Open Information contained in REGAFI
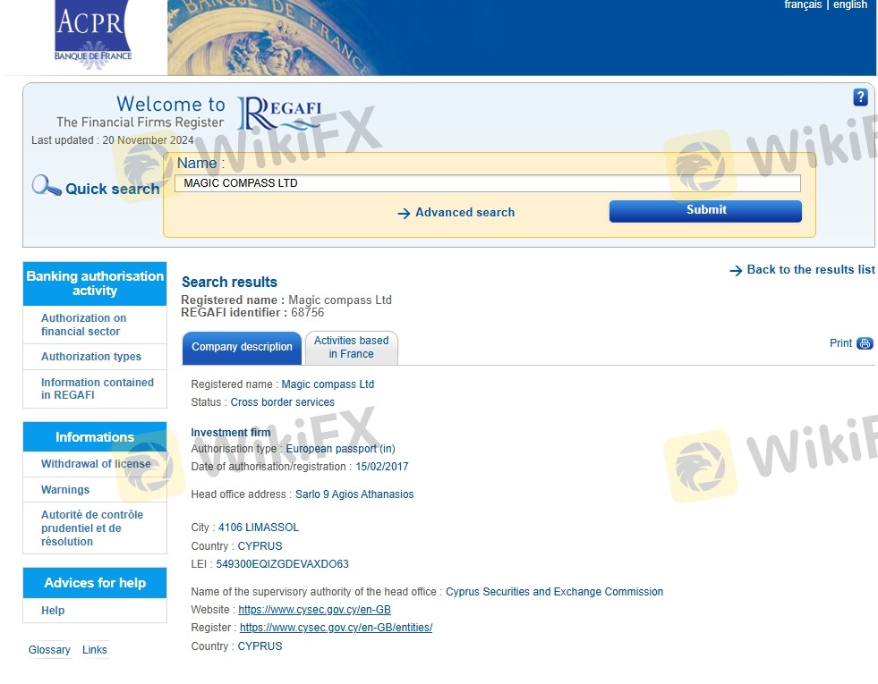Screen dimensions: 878x684 pyautogui.click(x=97, y=389)
